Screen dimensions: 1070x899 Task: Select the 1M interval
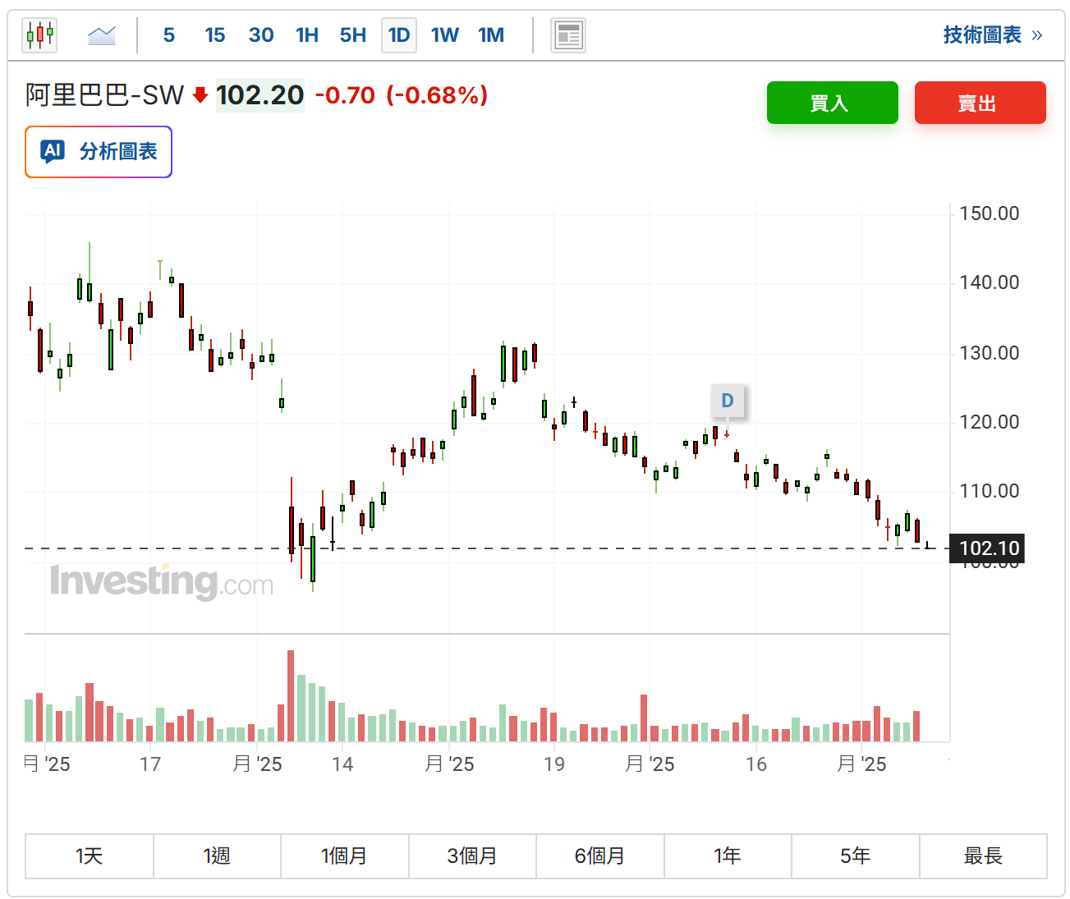[491, 35]
